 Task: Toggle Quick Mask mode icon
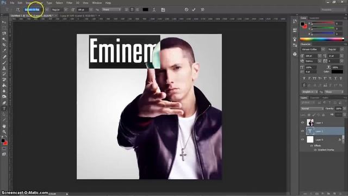(x=4, y=149)
